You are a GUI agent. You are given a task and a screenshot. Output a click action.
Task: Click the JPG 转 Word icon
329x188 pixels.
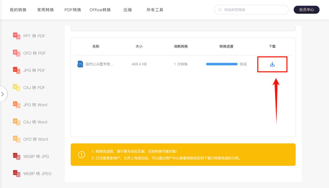point(17,105)
